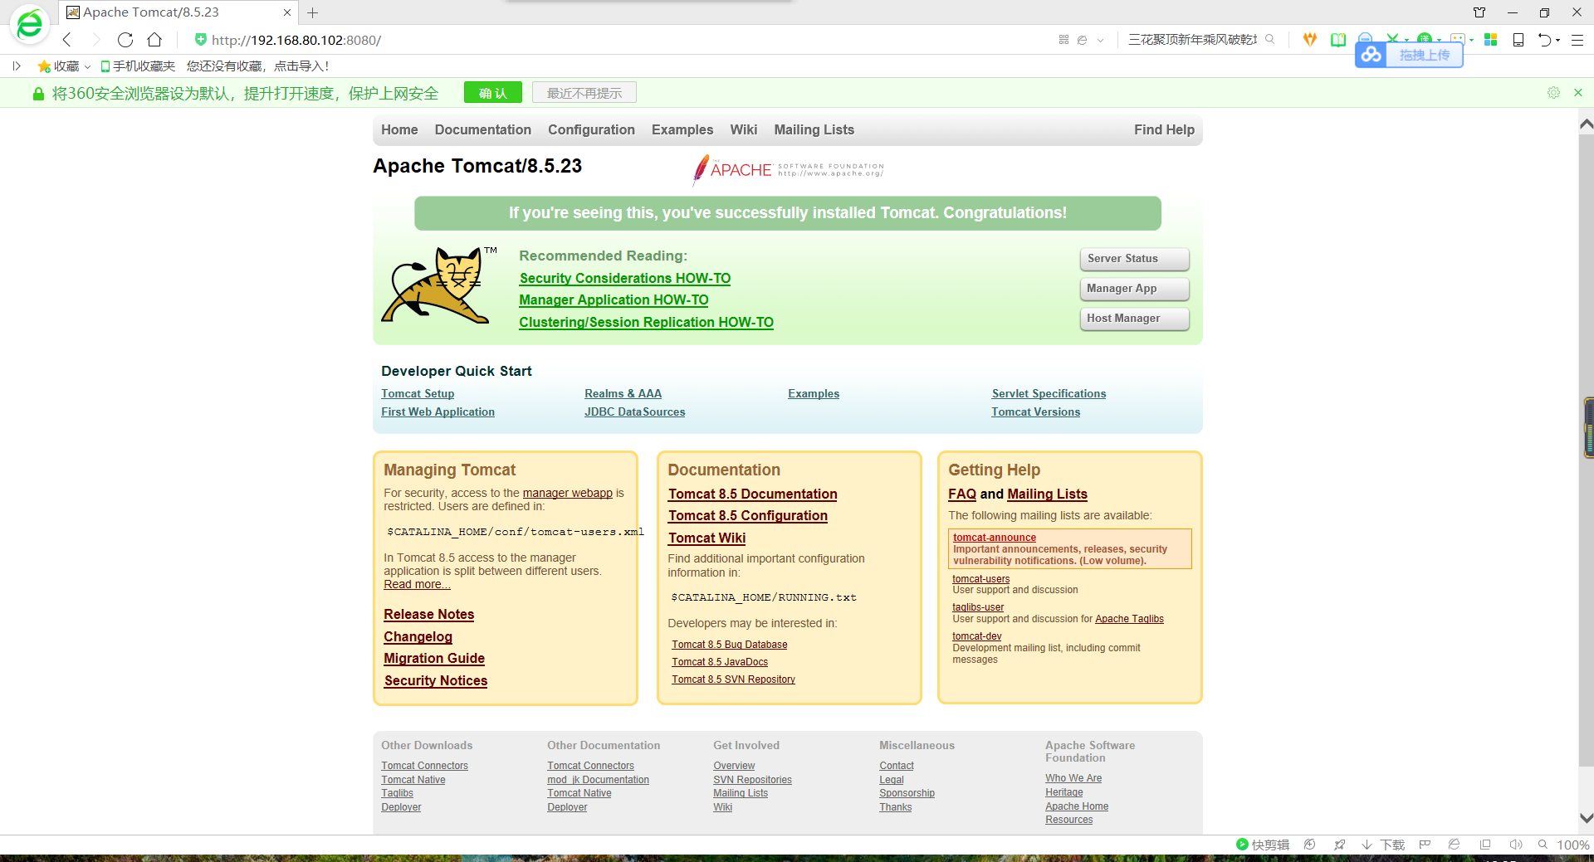Click the undo closed-tab arrow icon
1594x862 pixels.
click(1544, 40)
